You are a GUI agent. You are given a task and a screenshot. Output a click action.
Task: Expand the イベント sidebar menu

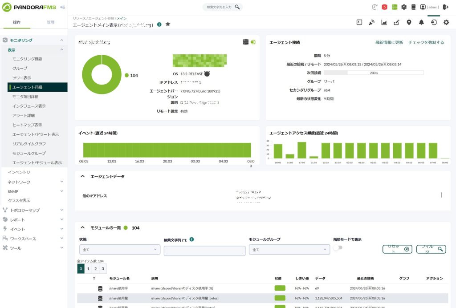[x=61, y=229]
